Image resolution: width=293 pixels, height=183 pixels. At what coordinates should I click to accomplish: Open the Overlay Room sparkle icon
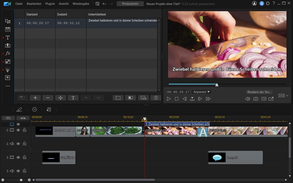pyautogui.click(x=8, y=61)
